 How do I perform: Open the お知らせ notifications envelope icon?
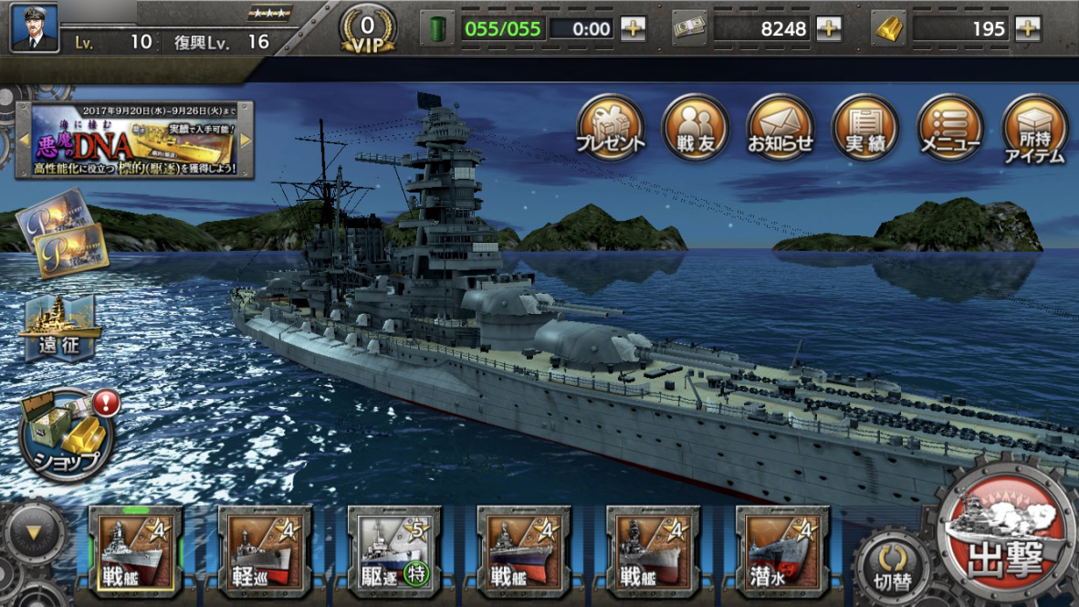(x=780, y=128)
